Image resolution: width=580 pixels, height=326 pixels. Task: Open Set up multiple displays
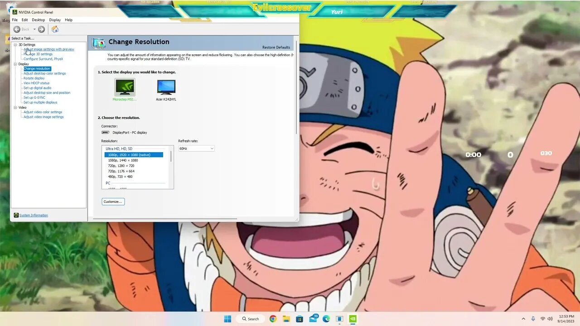[x=40, y=102]
